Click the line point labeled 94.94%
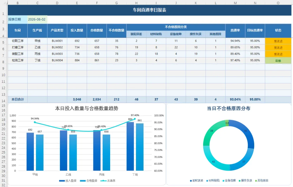The image size is (293, 187). coord(35,122)
